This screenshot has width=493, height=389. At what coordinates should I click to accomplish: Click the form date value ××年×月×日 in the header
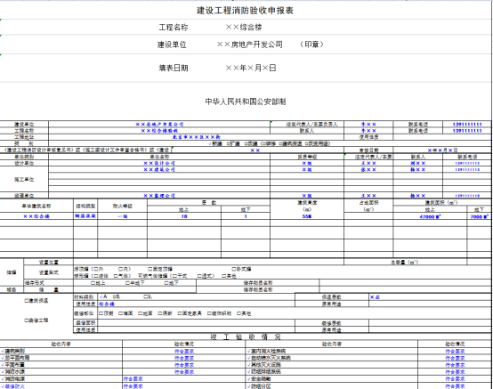[251, 68]
